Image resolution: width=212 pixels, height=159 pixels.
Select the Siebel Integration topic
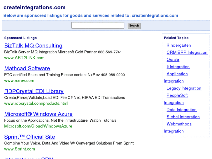tap(183, 117)
